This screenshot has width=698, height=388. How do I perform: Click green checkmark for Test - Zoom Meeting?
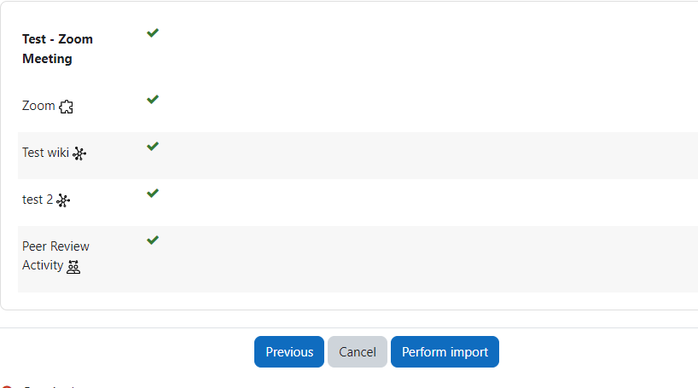(153, 33)
